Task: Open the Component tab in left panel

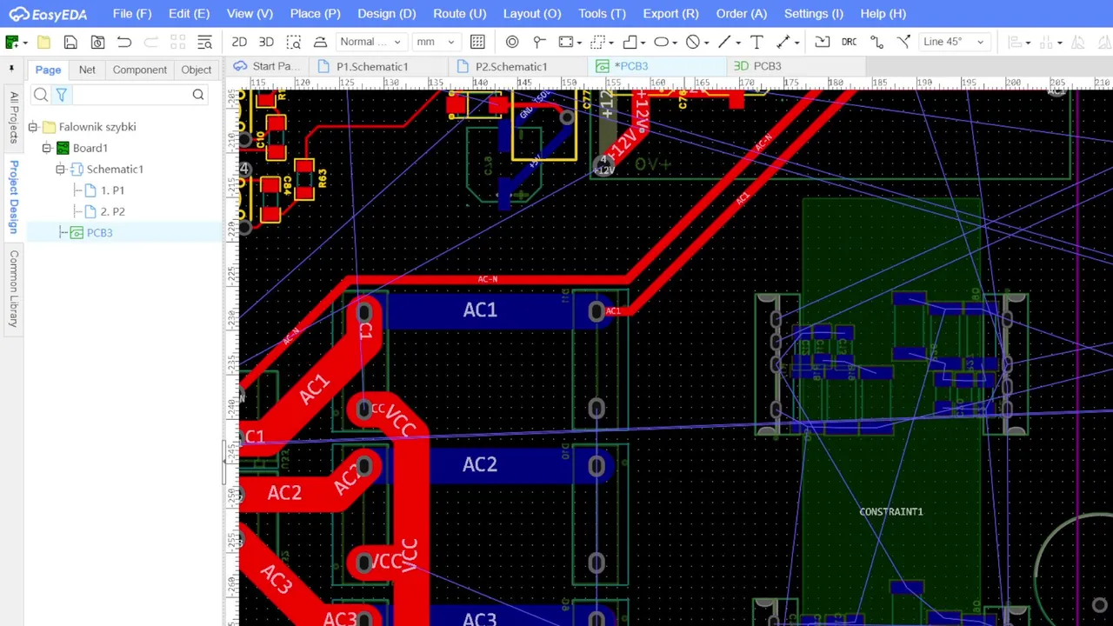Action: click(139, 70)
